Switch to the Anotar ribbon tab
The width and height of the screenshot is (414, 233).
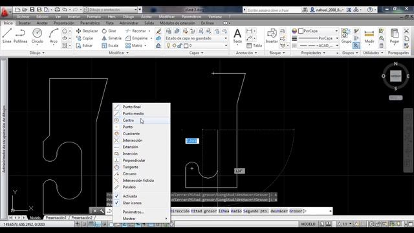(x=42, y=23)
